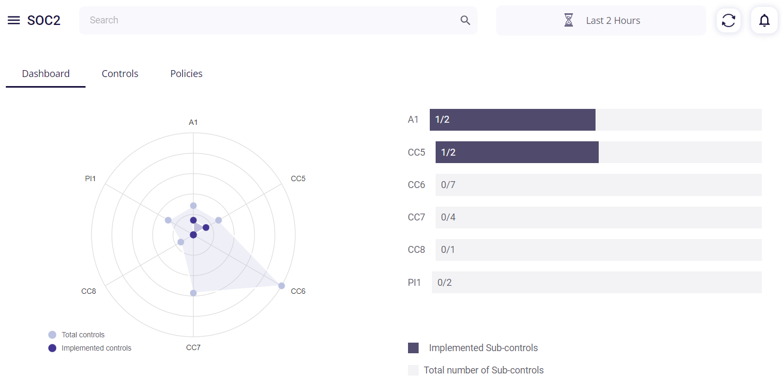The image size is (782, 383).
Task: Click the Implemented Sub-controls legend swatch
Action: click(413, 348)
